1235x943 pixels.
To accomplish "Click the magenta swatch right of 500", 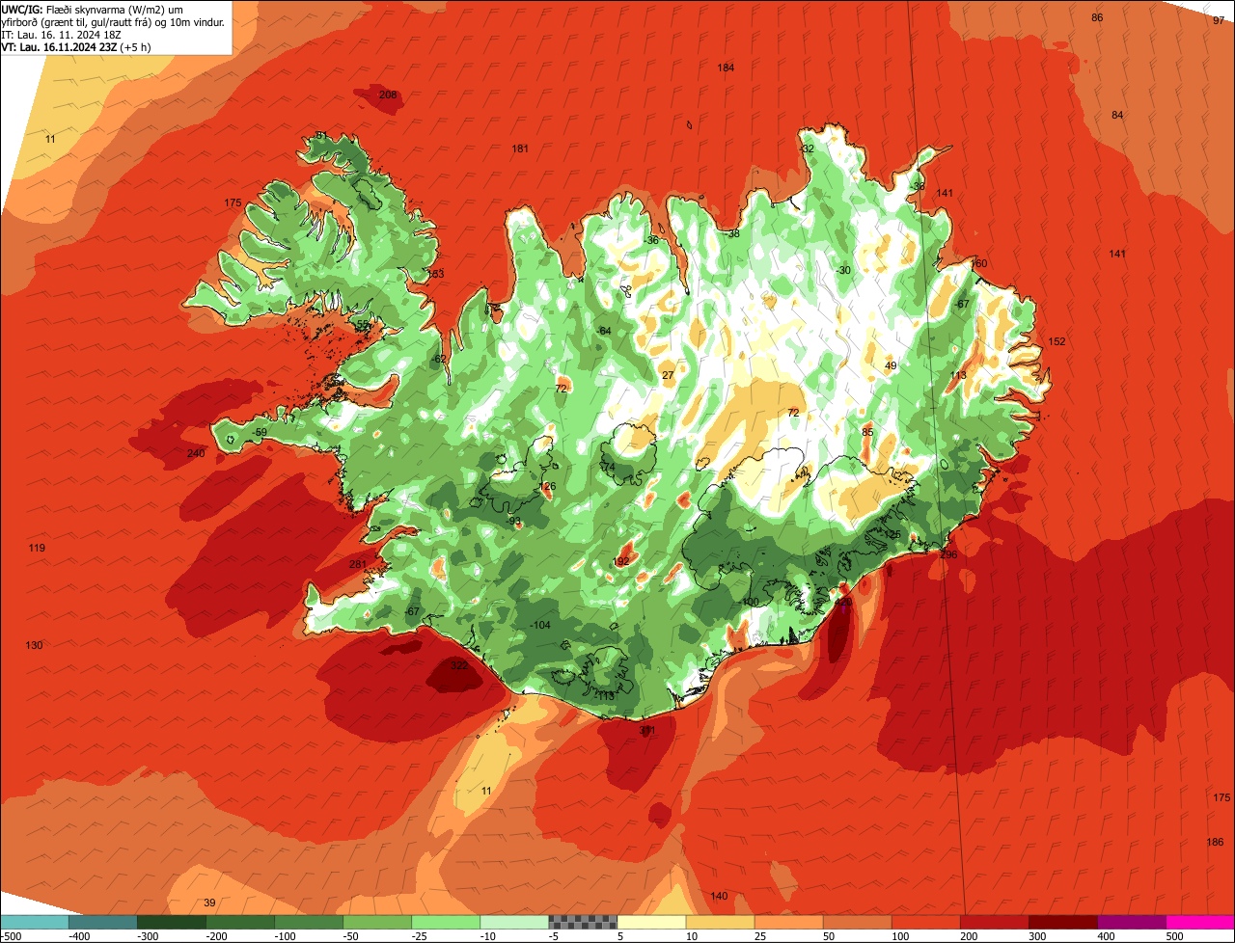I will [x=1200, y=922].
